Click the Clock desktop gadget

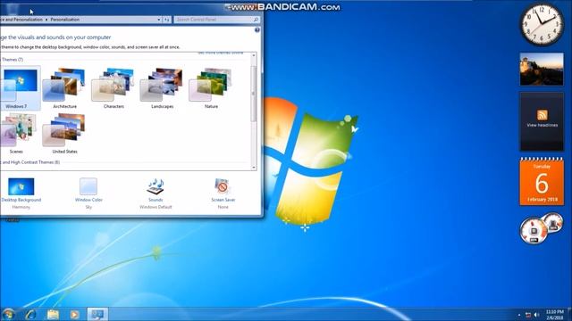tap(542, 25)
